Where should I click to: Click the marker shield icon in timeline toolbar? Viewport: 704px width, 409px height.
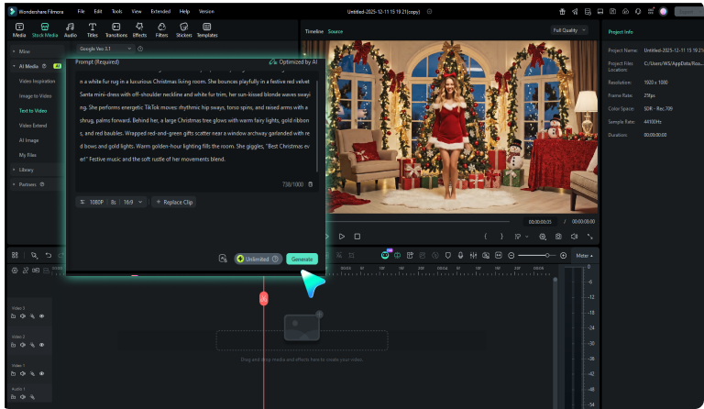(447, 256)
